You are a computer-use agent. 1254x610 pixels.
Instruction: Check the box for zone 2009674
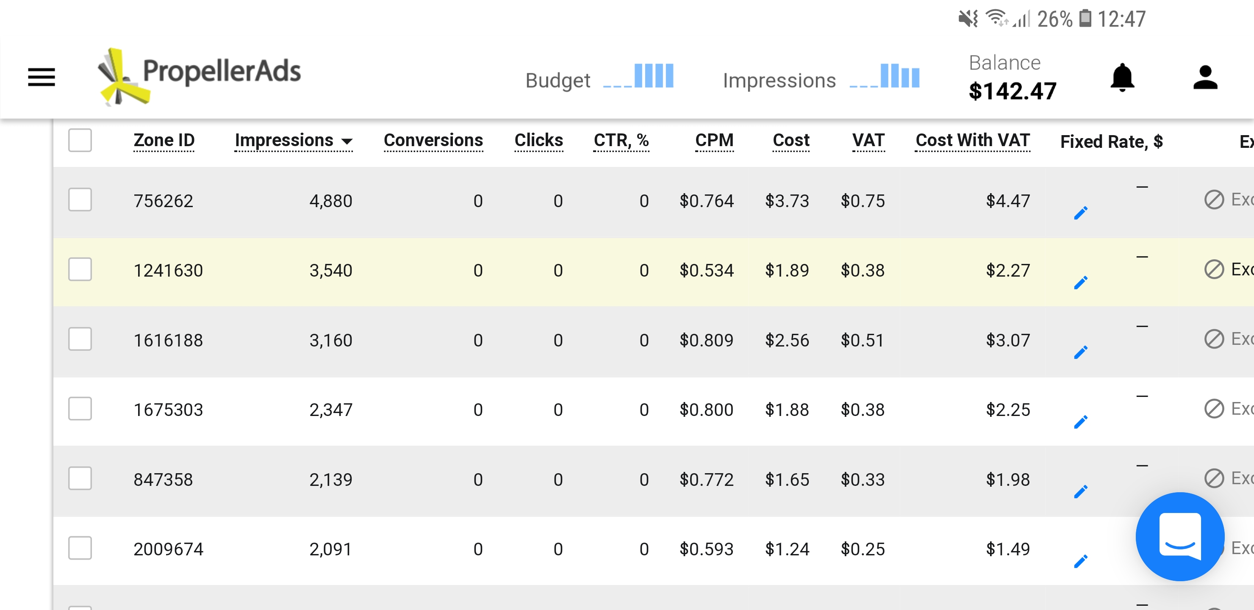pyautogui.click(x=80, y=548)
